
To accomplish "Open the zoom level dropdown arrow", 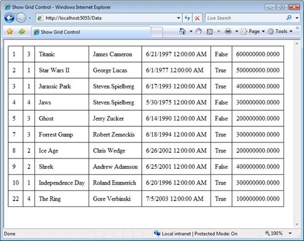I will [x=290, y=233].
